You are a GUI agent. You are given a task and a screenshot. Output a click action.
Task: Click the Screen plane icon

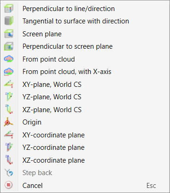tap(9, 34)
